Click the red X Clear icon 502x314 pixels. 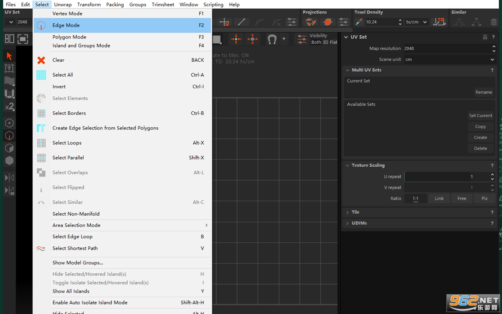click(x=41, y=60)
